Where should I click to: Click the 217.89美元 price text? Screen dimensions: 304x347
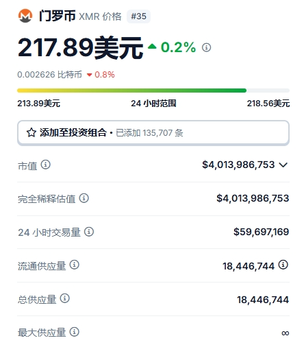(80, 47)
